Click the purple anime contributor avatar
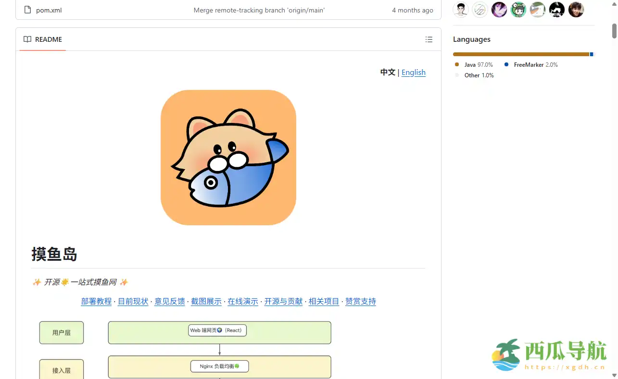The image size is (618, 379). pyautogui.click(x=499, y=10)
